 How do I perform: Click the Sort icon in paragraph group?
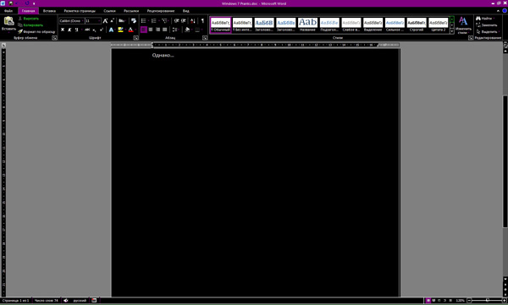pyautogui.click(x=193, y=21)
